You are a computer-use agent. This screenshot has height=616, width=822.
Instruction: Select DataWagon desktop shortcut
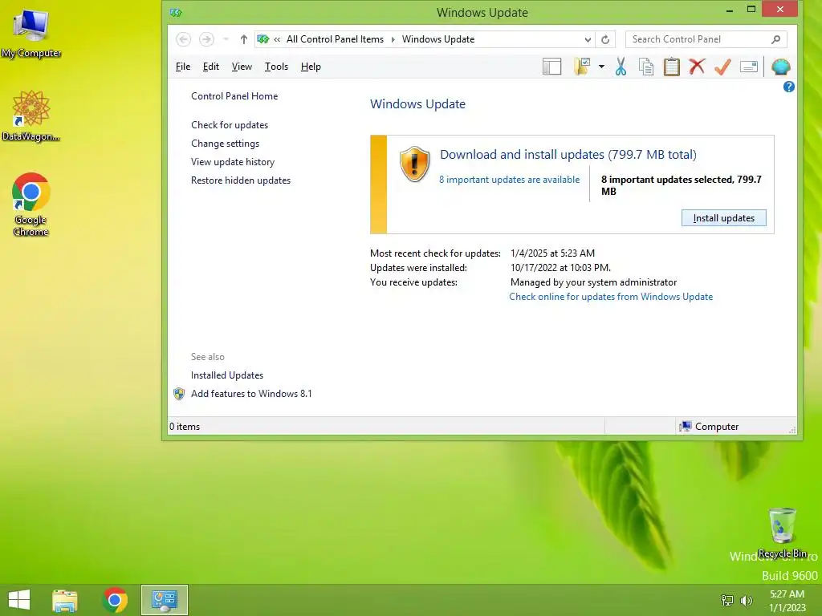[31, 115]
